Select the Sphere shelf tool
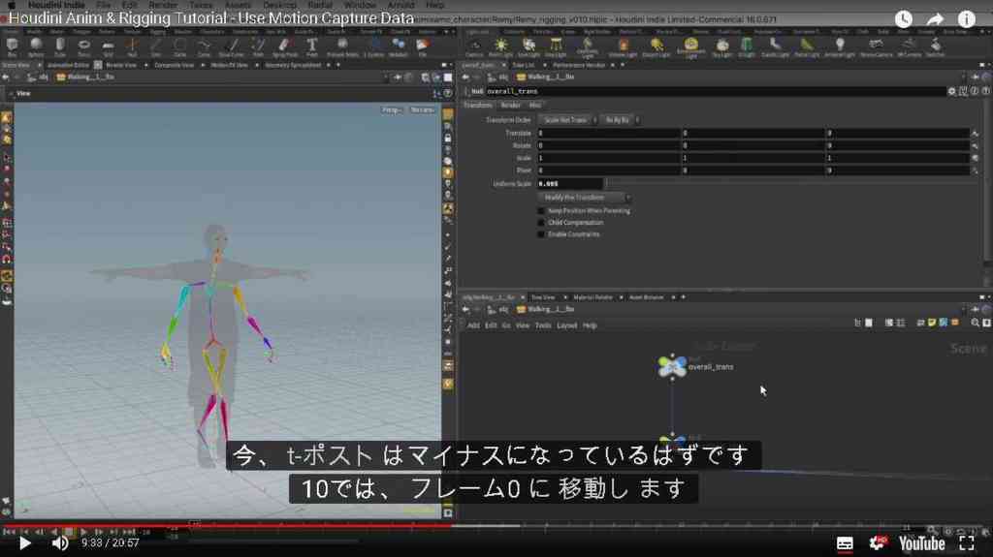This screenshot has height=557, width=993. pos(36,45)
